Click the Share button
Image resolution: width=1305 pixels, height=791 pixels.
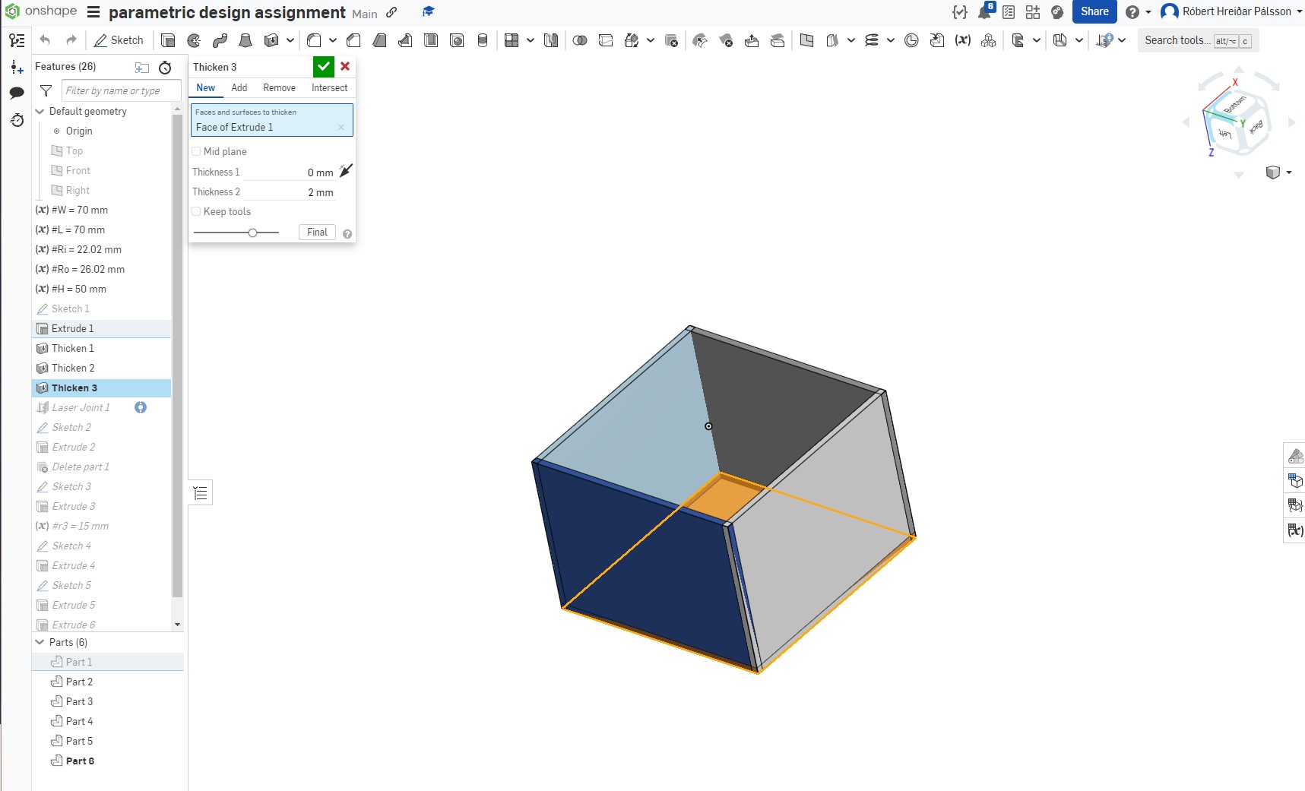[x=1094, y=11]
